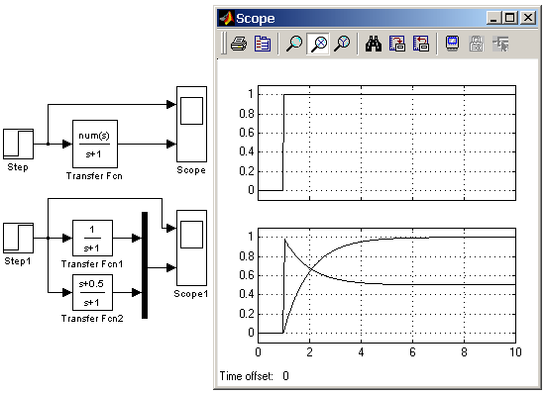Select the Scope block in the model

(191, 124)
